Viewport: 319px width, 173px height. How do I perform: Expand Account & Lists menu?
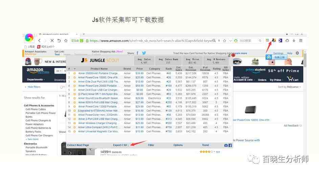[244, 80]
